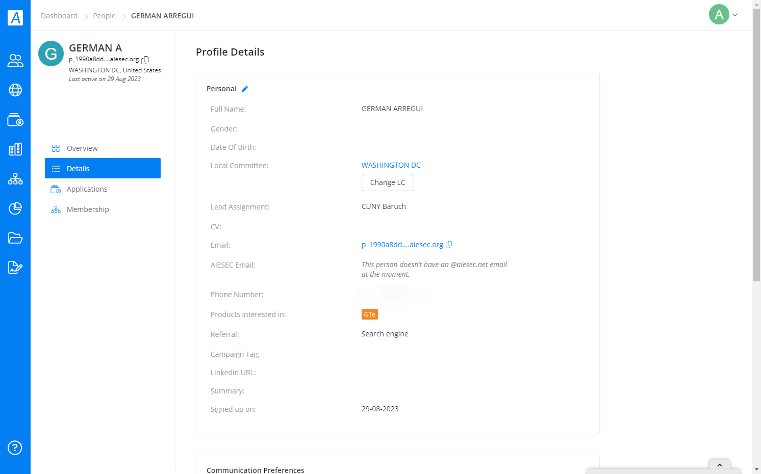Open the help question mark icon
Screen dimensions: 761x474
coord(15,448)
